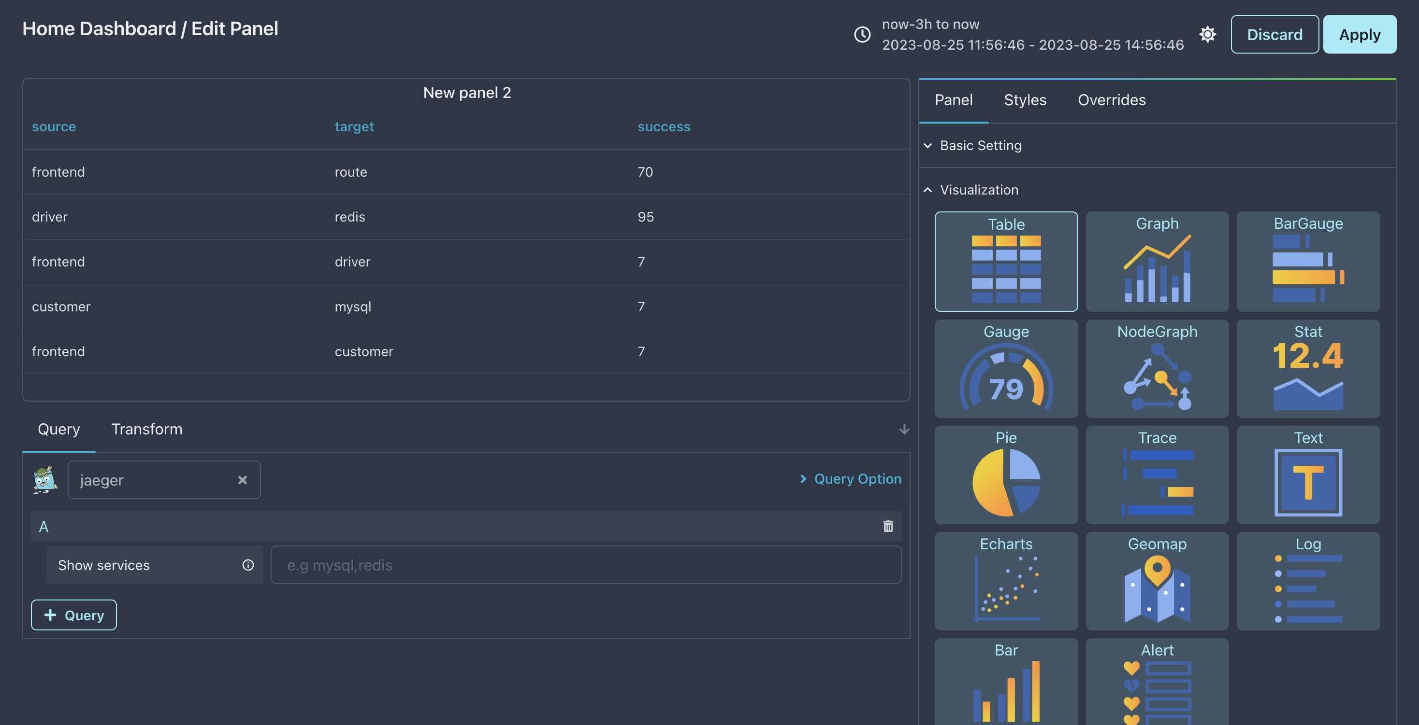Apply panel changes
Viewport: 1419px width, 725px height.
pos(1360,34)
